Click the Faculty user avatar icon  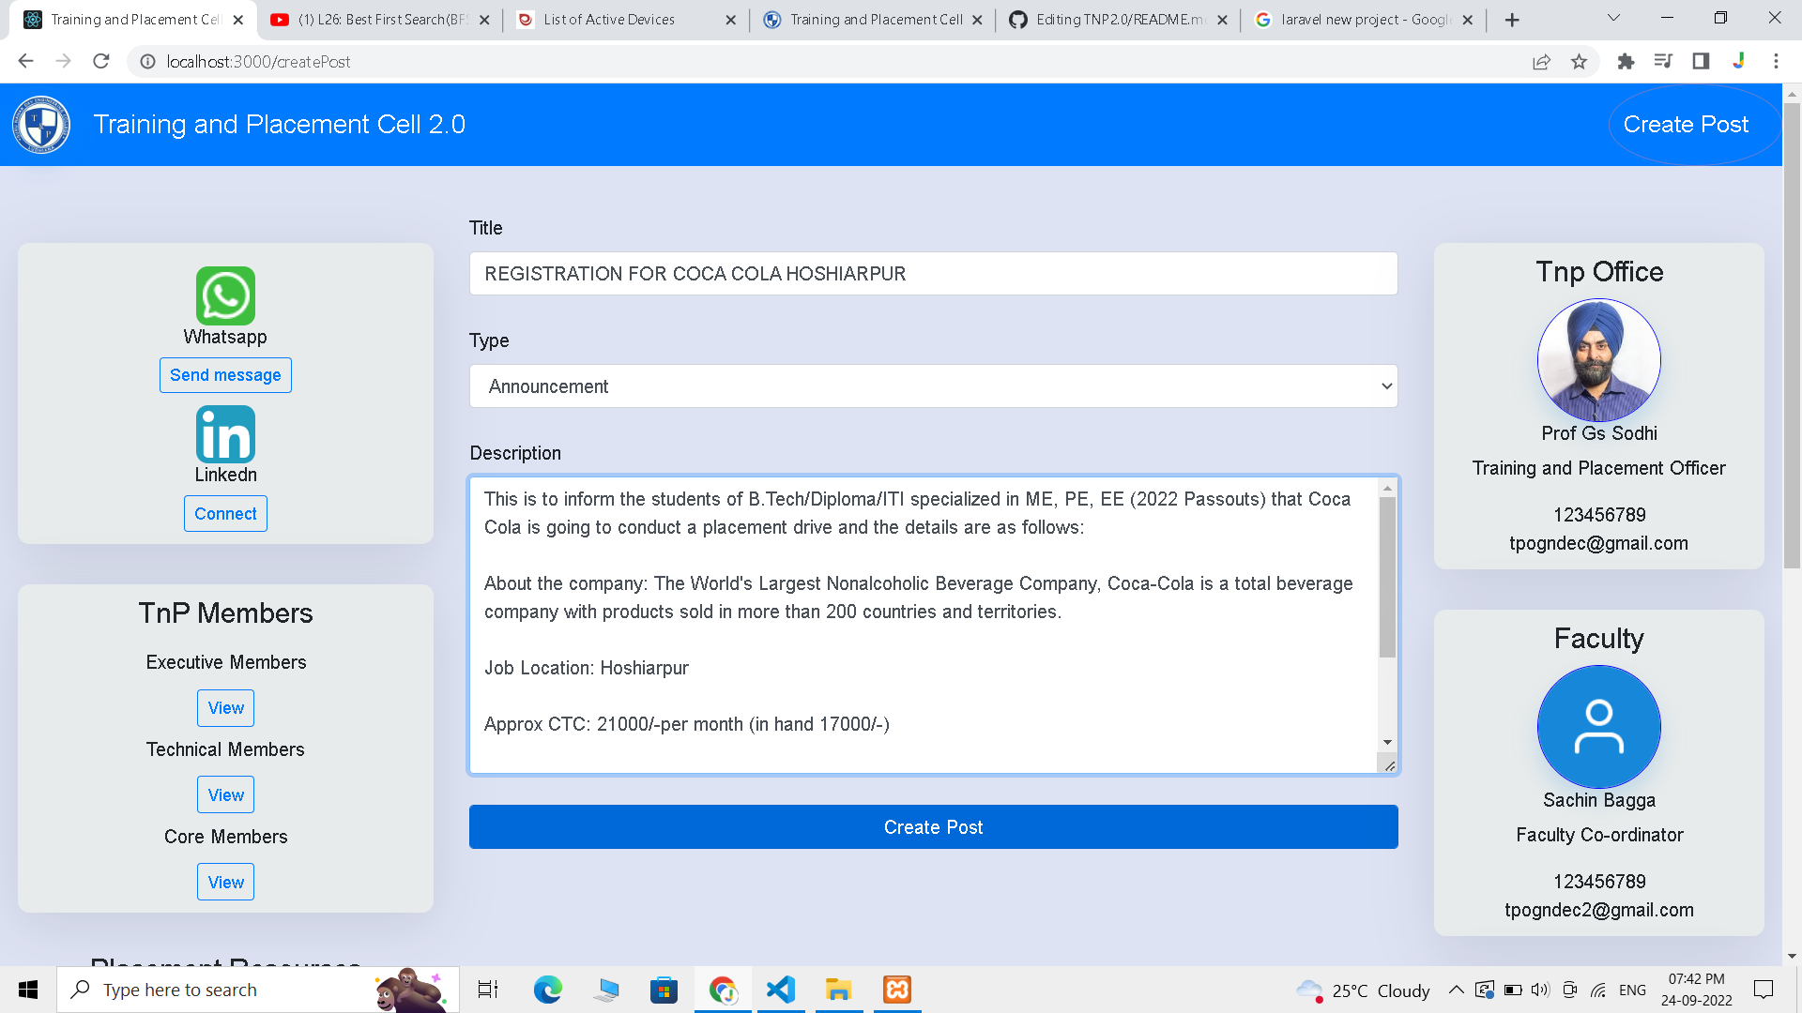click(x=1598, y=727)
